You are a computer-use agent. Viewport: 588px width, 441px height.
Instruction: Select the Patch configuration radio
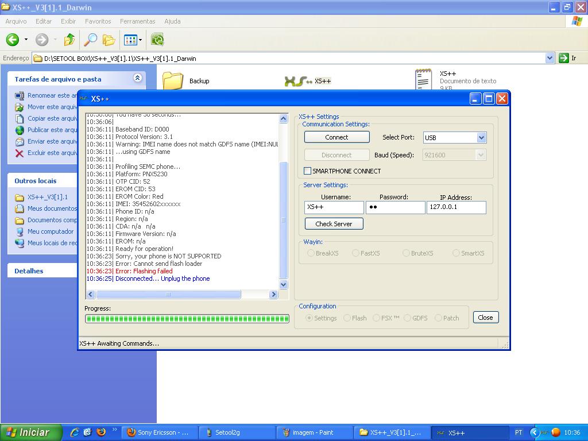coord(438,318)
